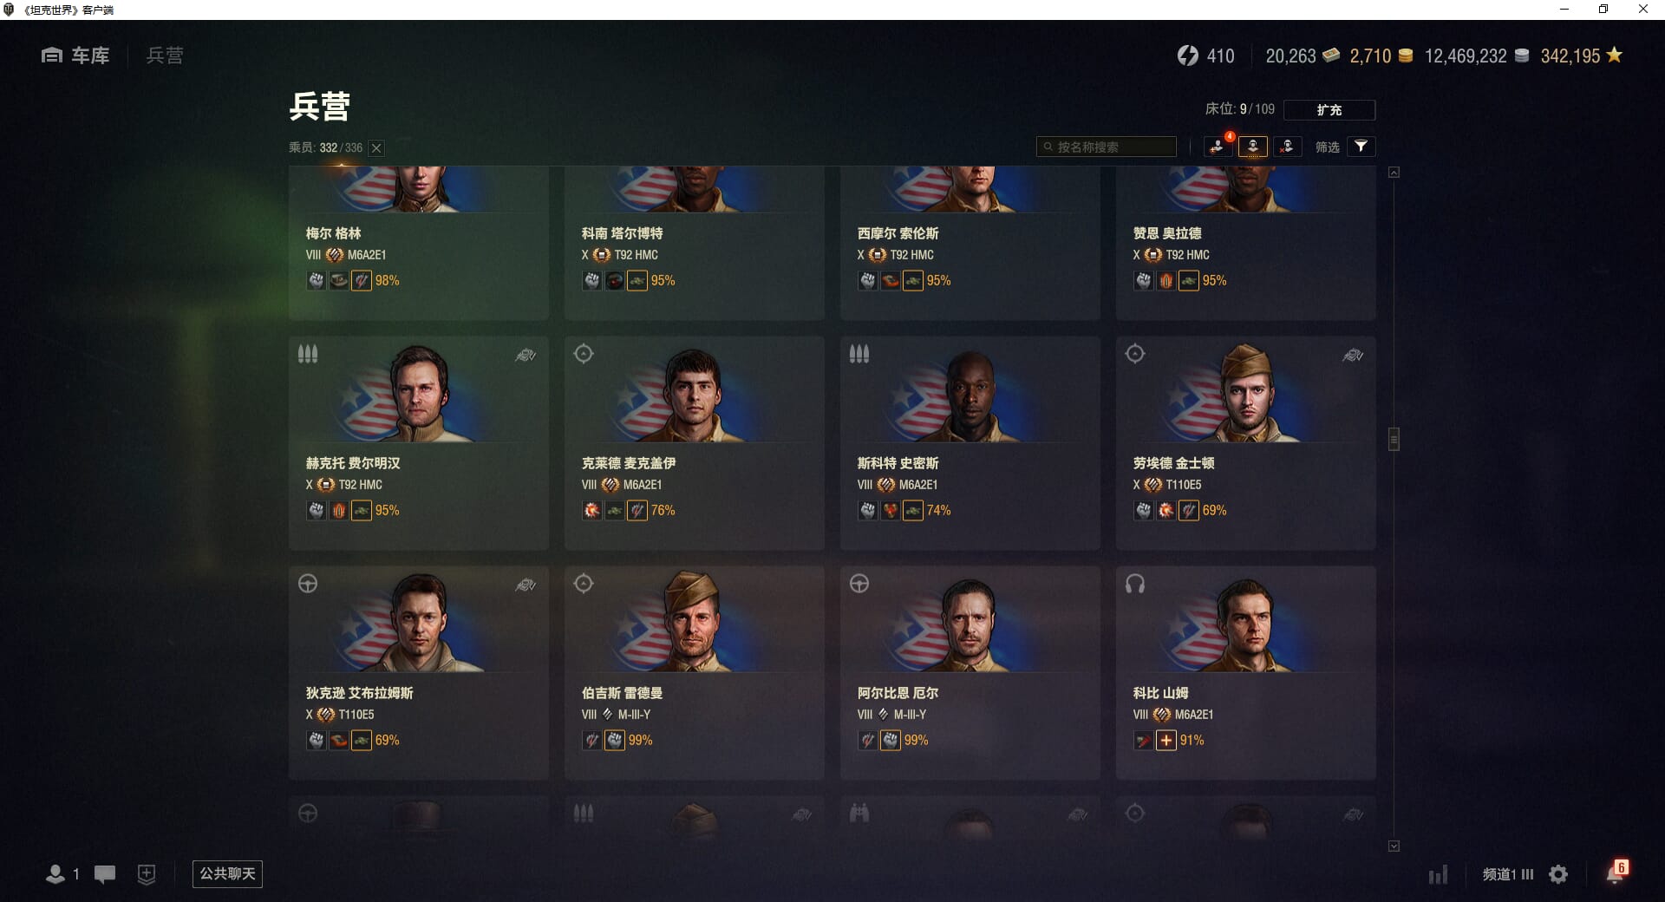1665x902 pixels.
Task: Open the 频道1 server channel selector
Action: tap(1508, 874)
